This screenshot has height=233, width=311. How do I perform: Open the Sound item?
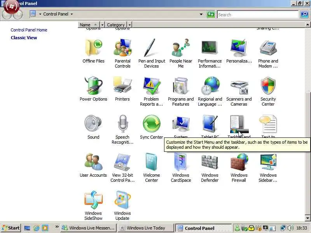pos(93,127)
